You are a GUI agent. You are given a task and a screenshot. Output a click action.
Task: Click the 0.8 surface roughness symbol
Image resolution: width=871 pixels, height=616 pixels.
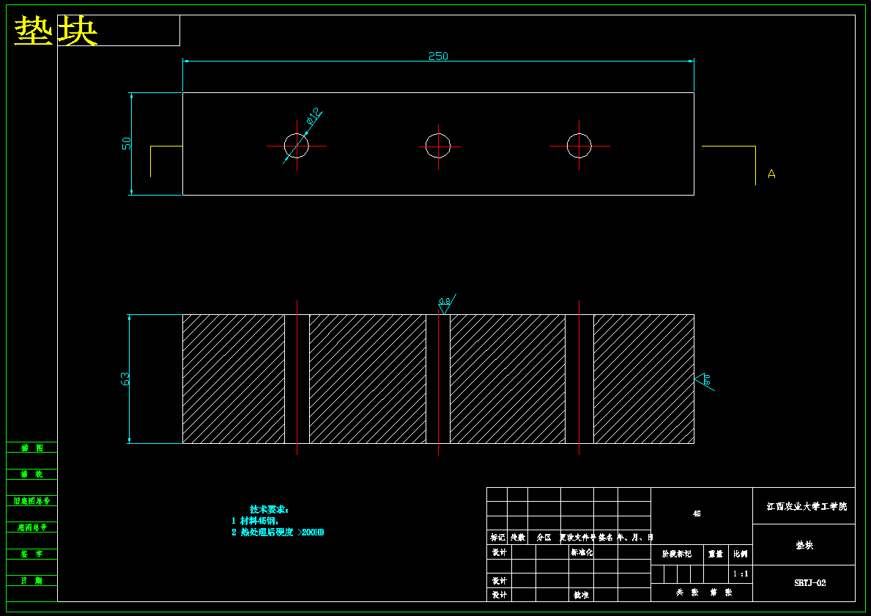pos(445,305)
